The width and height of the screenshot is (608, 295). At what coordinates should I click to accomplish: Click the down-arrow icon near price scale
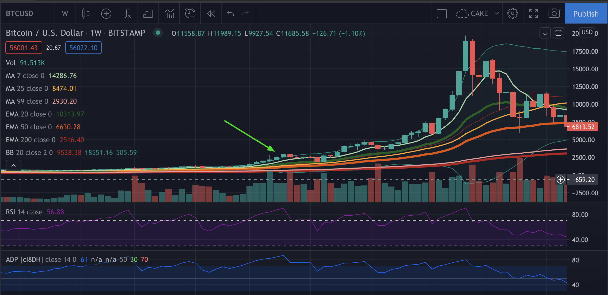point(545,33)
